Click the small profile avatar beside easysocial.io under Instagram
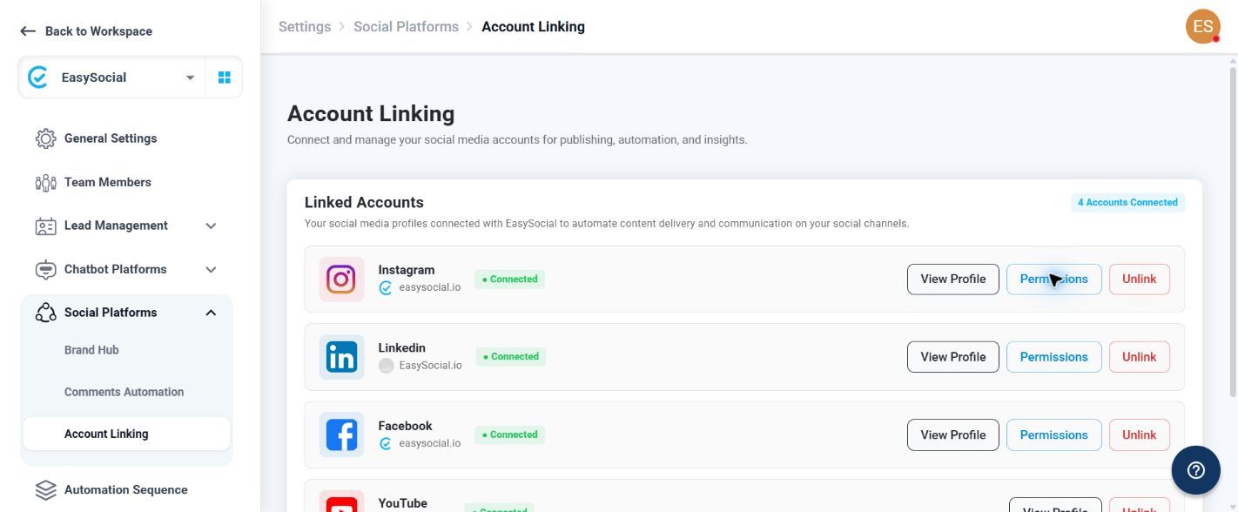 click(386, 287)
